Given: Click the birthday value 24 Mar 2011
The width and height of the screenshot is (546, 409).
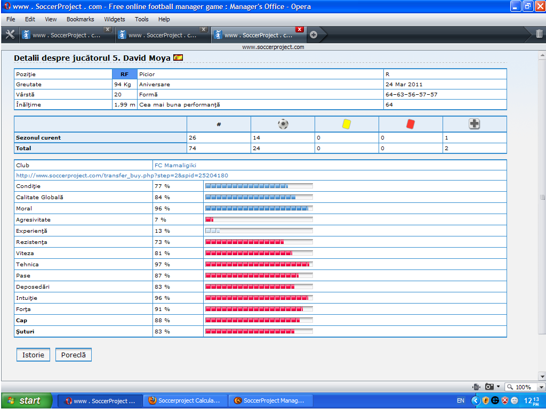Looking at the screenshot, I should point(404,84).
